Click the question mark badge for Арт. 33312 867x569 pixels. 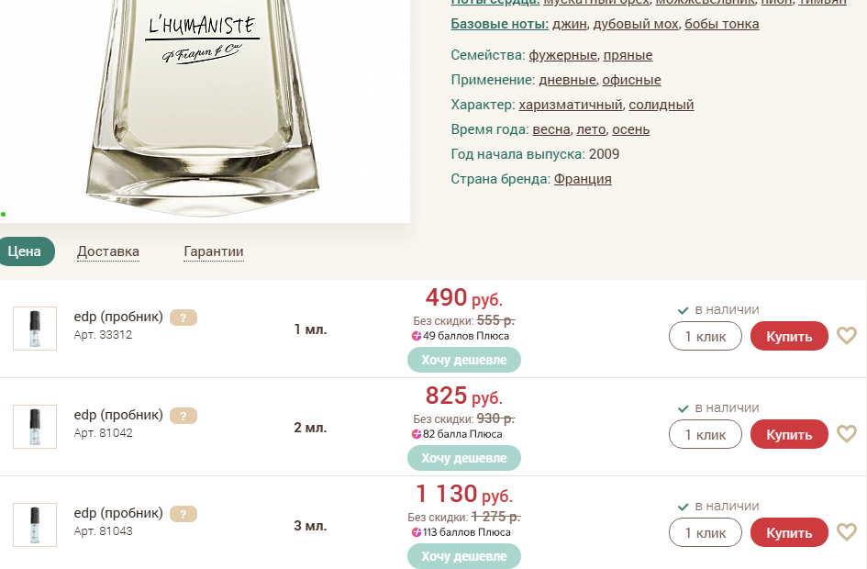click(x=183, y=318)
